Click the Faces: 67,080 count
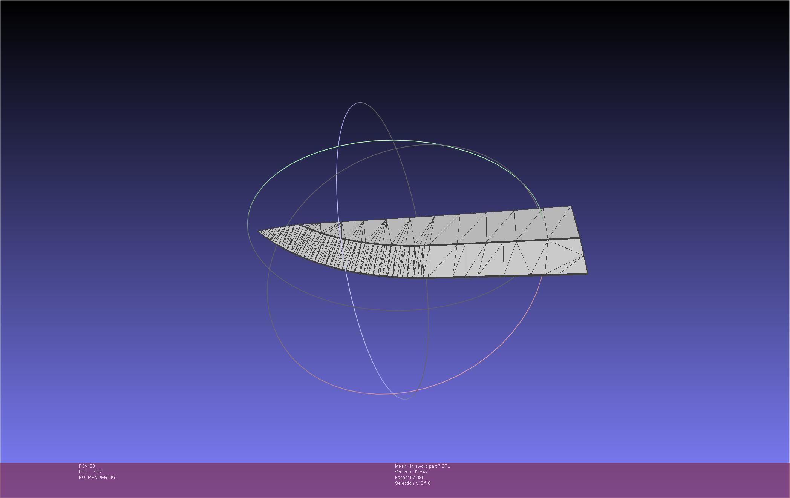The height and width of the screenshot is (498, 790). 409,478
